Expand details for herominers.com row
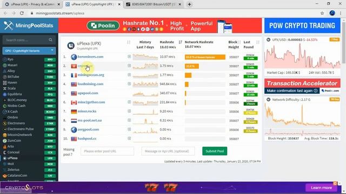This screenshot has width=346, height=194. (129, 57)
